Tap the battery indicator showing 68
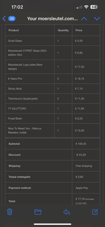The image size is (105, 227). [94, 7]
